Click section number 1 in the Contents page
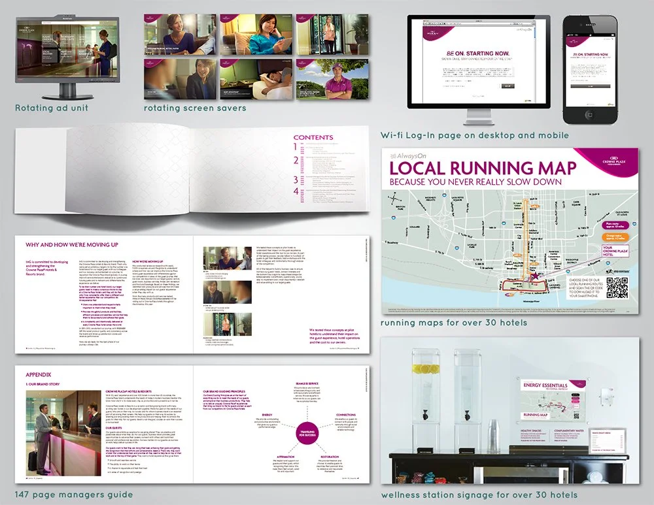Image resolution: width=654 pixels, height=505 pixels. click(x=296, y=147)
